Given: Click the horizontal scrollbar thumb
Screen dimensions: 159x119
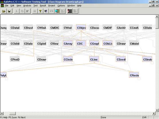Looking at the screenshot, I should click(x=13, y=113).
